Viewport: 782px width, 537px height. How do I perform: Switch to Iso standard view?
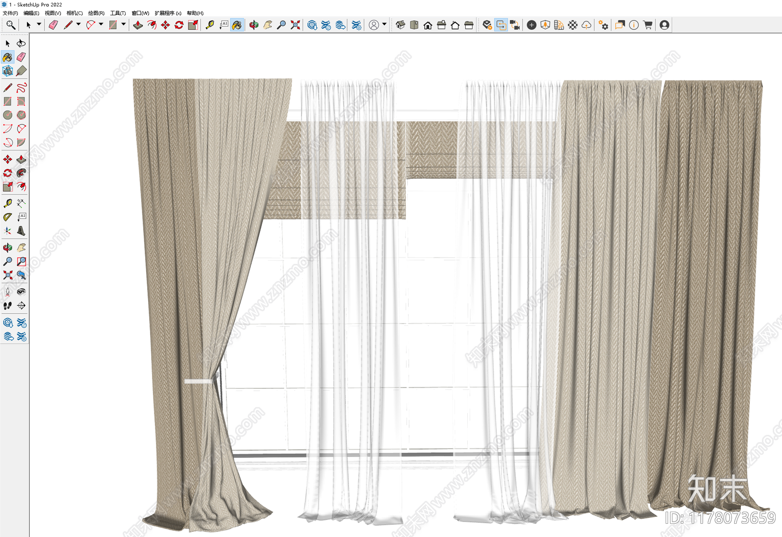400,25
